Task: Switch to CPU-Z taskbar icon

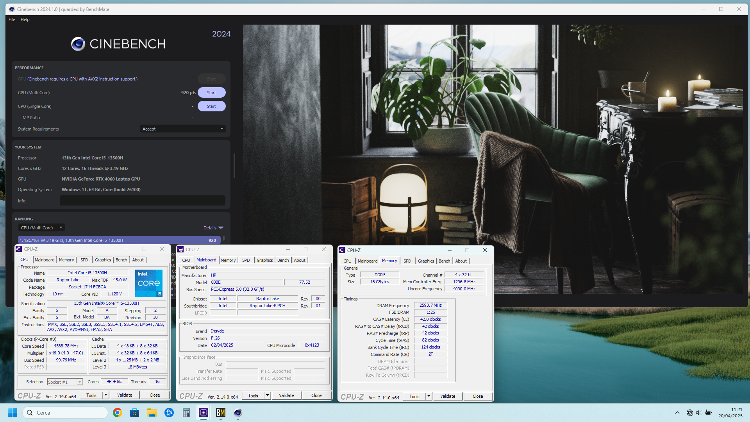Action: pyautogui.click(x=203, y=413)
